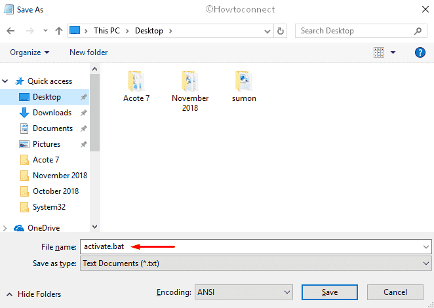
Task: Select the Acote 7 folder icon
Action: tap(136, 81)
